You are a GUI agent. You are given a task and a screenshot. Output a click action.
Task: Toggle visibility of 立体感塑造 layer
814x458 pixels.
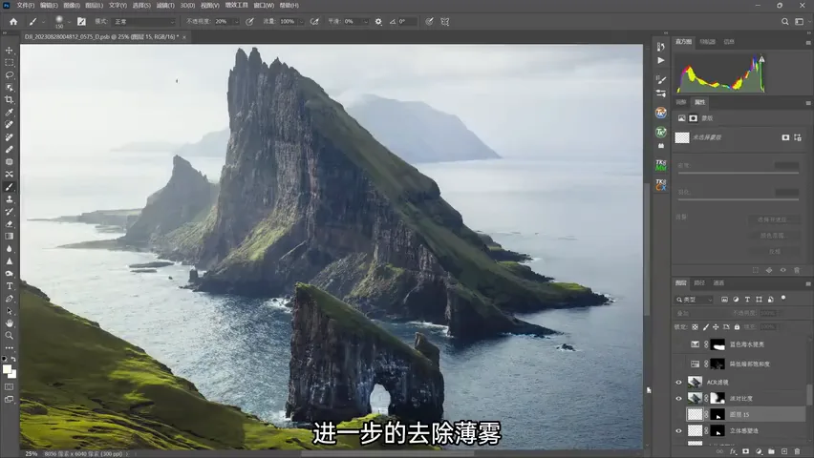click(678, 430)
